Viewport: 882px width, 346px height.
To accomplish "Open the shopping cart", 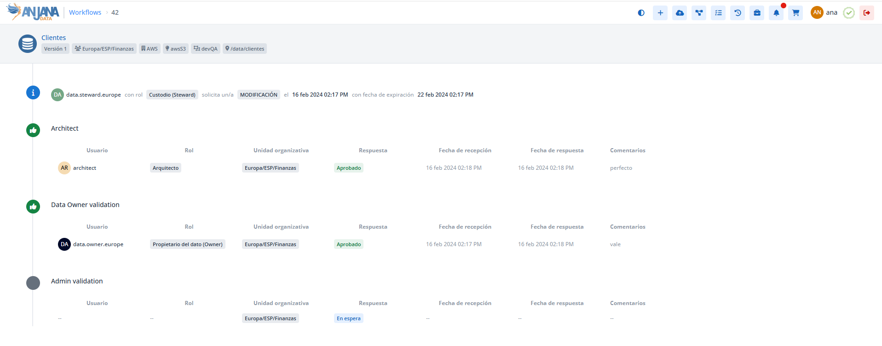I will 796,13.
